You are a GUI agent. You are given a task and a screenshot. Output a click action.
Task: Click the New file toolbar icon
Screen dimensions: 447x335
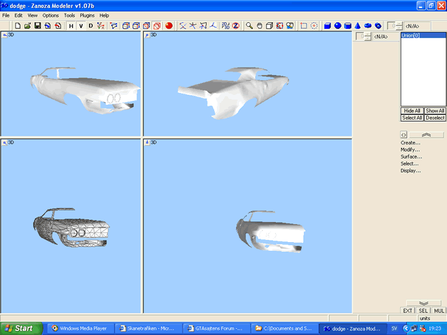click(17, 25)
